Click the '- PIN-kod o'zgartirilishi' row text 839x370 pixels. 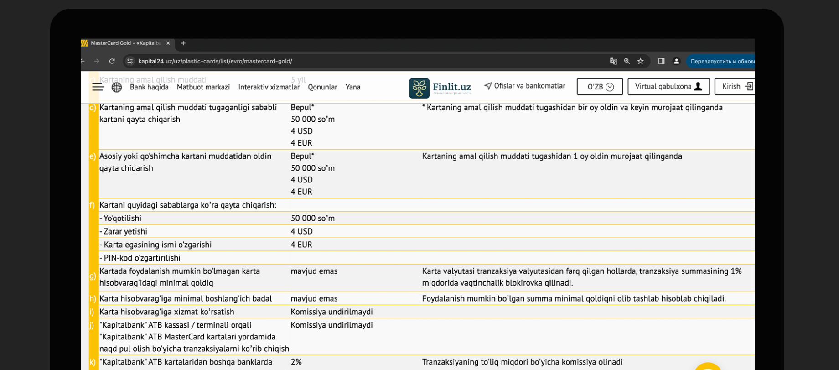140,258
